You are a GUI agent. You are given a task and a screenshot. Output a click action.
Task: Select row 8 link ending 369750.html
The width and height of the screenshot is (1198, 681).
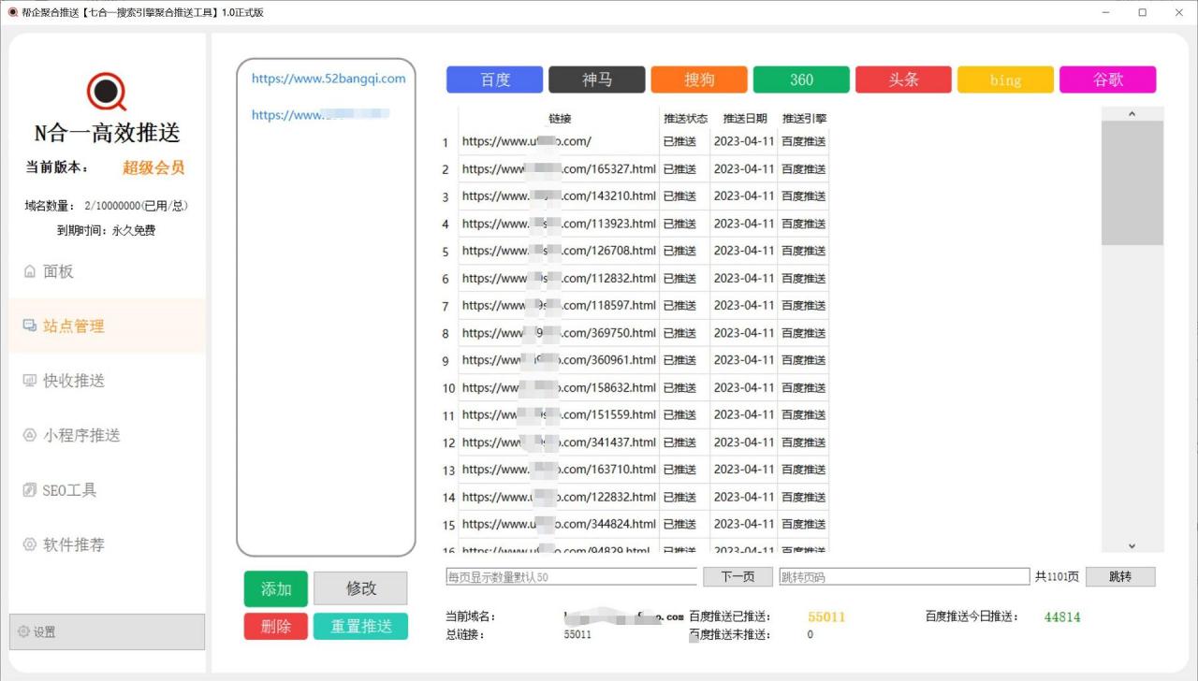[x=559, y=333]
